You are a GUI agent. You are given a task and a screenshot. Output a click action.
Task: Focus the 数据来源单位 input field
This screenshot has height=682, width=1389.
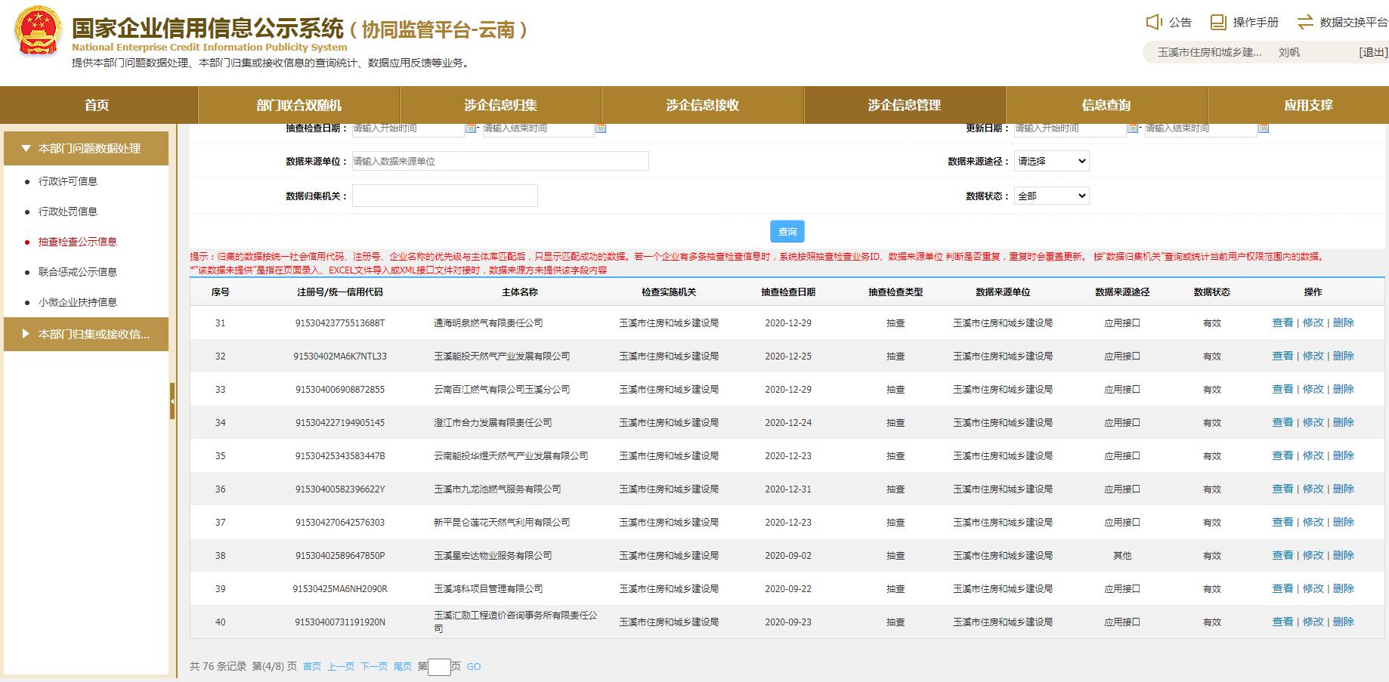coord(500,161)
